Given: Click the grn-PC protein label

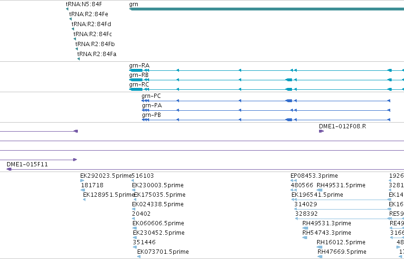Looking at the screenshot, I should (151, 96).
